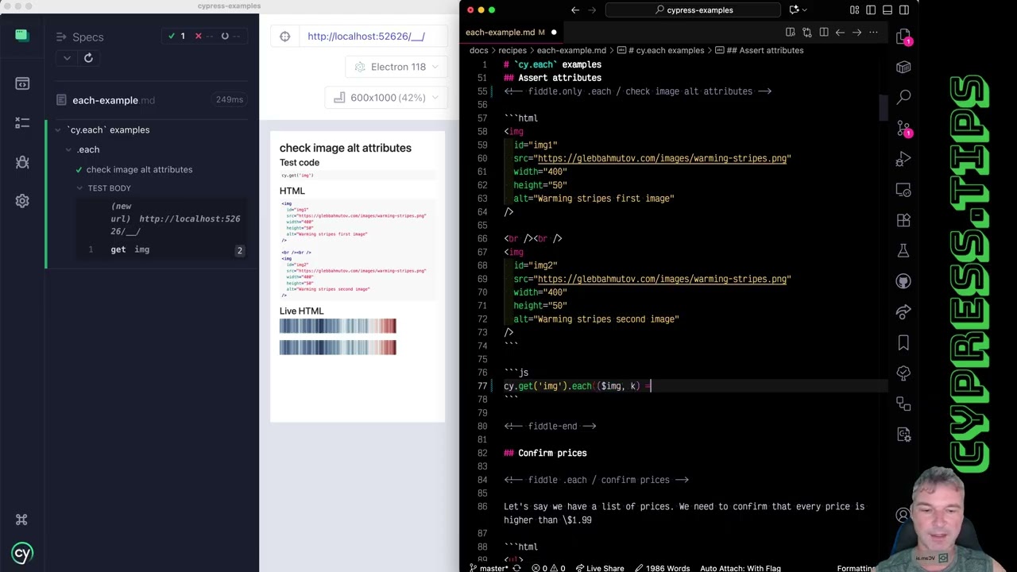Viewport: 1017px width, 572px height.
Task: Open the Debug bug icon in Cypress sidebar
Action: (x=22, y=162)
